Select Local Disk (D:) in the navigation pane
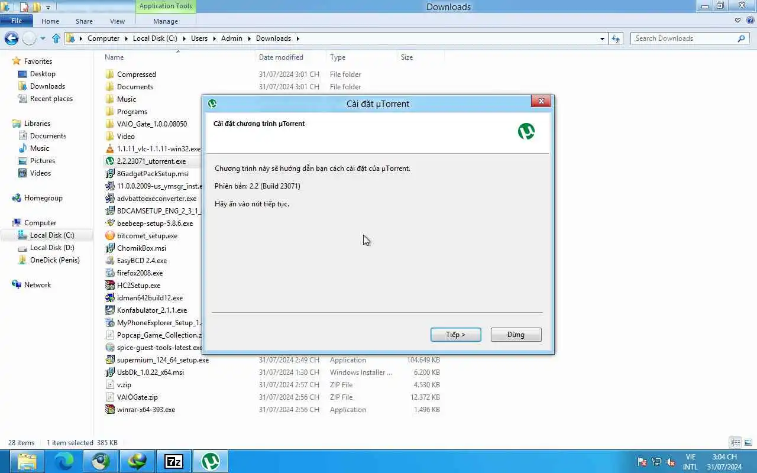The height and width of the screenshot is (473, 757). [x=52, y=248]
